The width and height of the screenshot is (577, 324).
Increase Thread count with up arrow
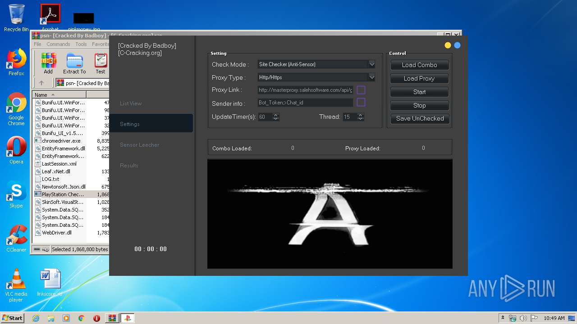pos(360,115)
